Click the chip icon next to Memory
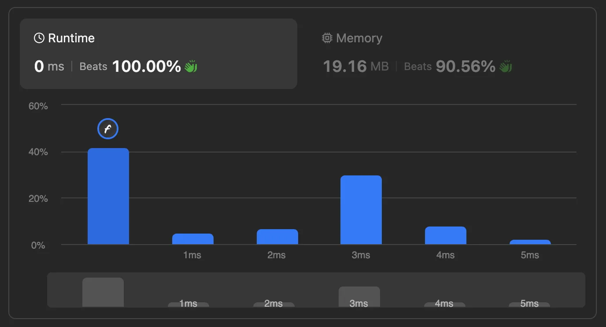The height and width of the screenshot is (327, 606). coord(327,38)
